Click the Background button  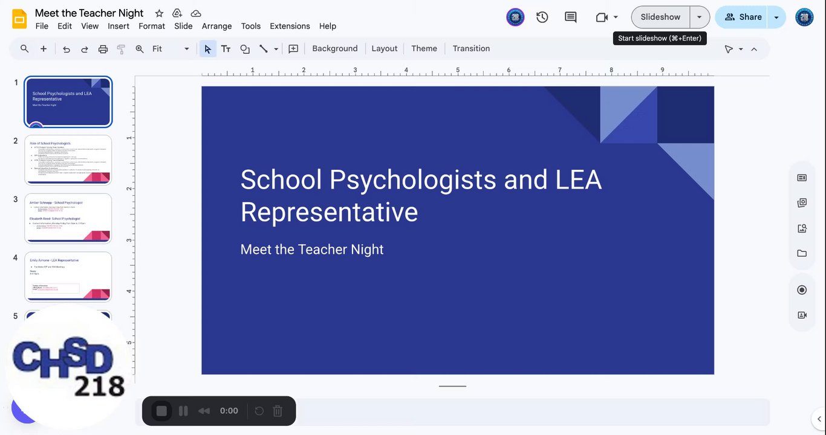coord(334,49)
